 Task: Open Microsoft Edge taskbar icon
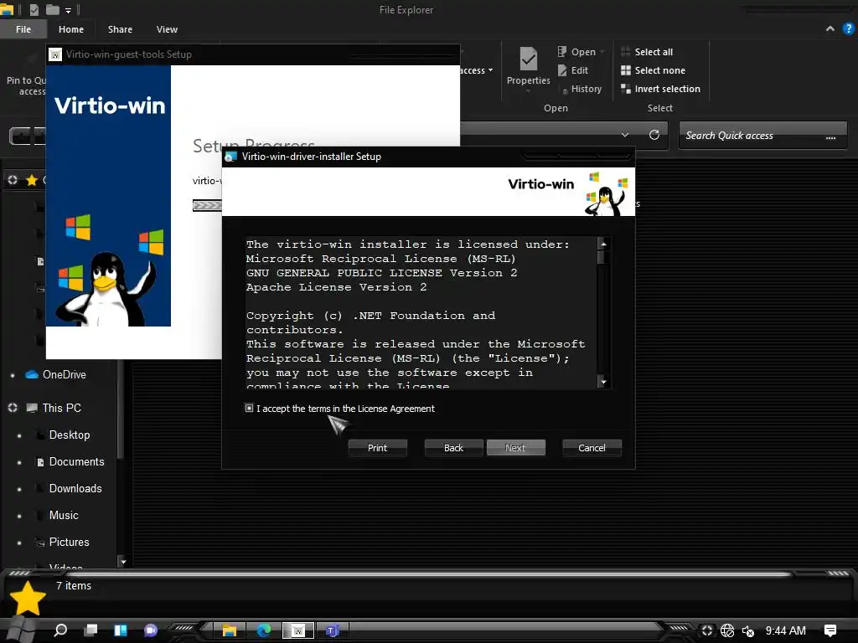(x=264, y=630)
